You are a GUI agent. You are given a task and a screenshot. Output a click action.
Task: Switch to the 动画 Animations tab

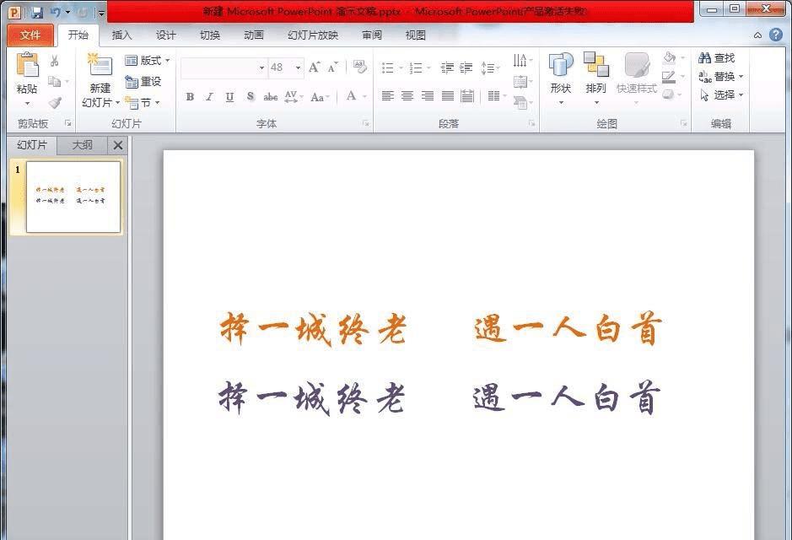point(254,35)
